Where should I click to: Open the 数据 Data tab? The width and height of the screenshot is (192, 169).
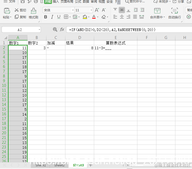point(86,2)
